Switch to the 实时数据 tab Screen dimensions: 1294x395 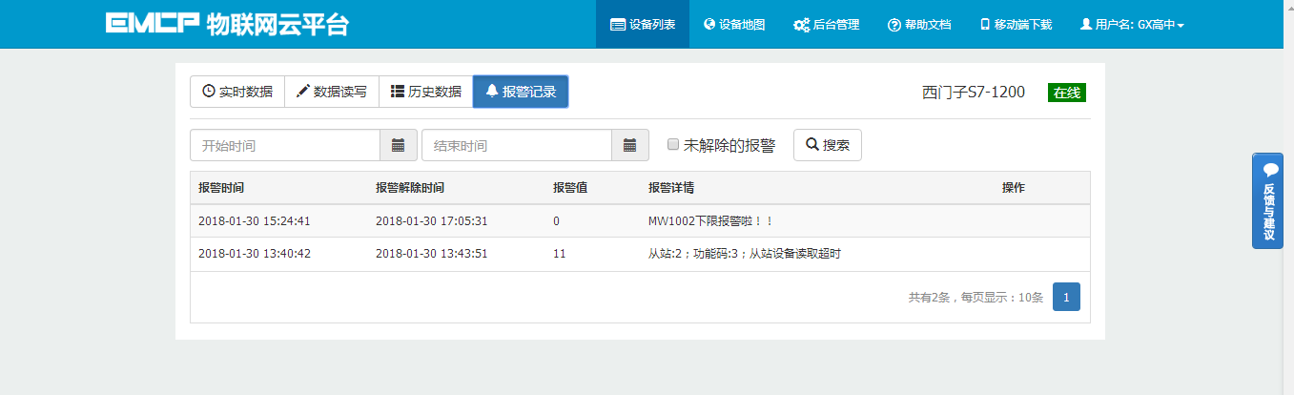coord(237,92)
